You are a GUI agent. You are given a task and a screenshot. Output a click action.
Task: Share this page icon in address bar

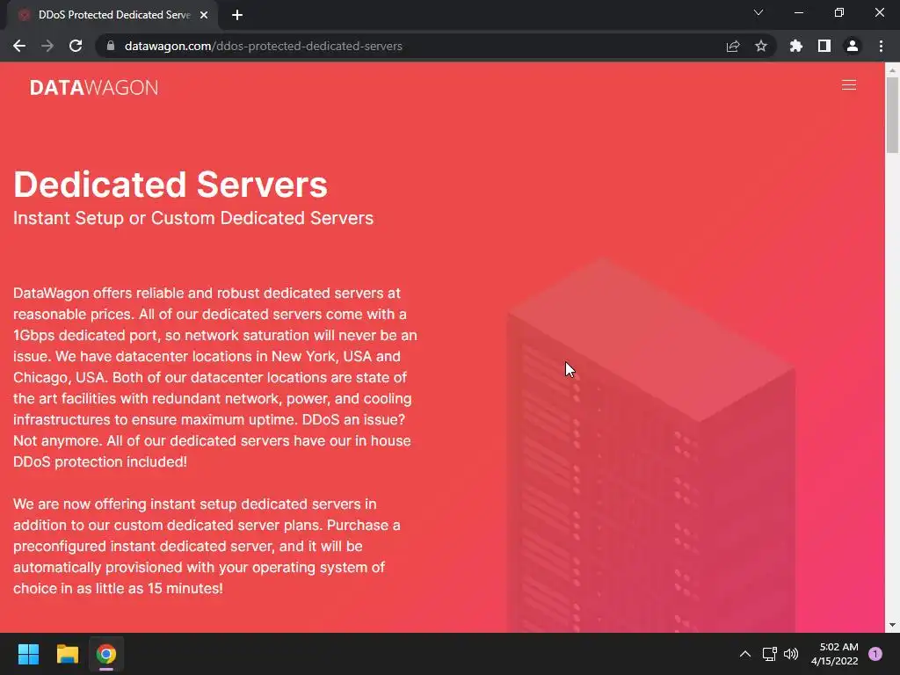point(733,46)
